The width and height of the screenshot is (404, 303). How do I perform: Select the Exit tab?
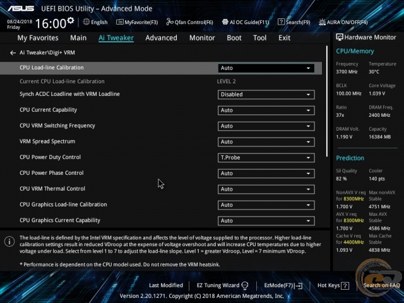[x=284, y=38]
